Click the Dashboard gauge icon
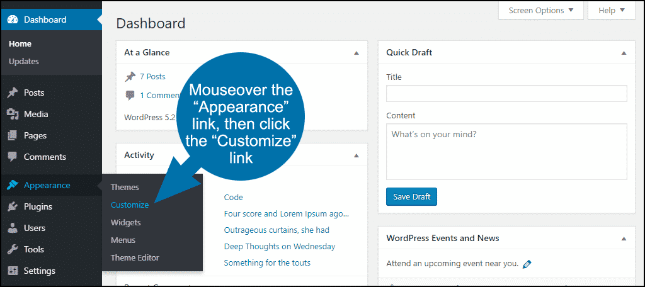Viewport: 645px width, 287px height. tap(13, 20)
